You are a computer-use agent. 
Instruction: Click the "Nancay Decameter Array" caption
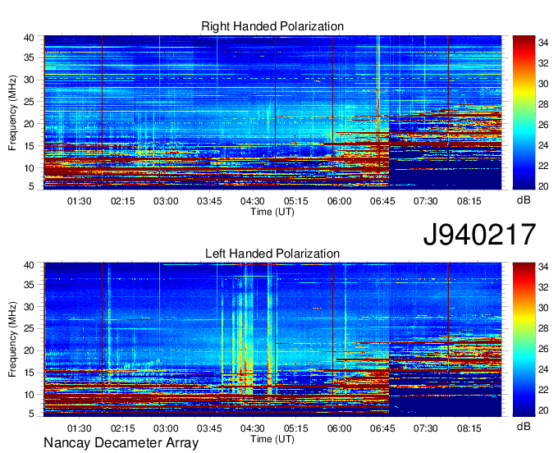click(121, 442)
